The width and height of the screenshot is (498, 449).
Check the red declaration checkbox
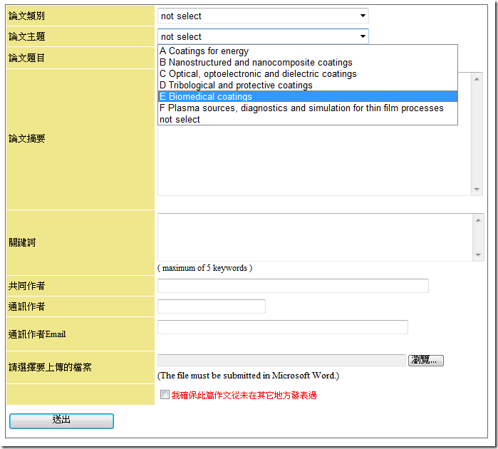coord(165,395)
